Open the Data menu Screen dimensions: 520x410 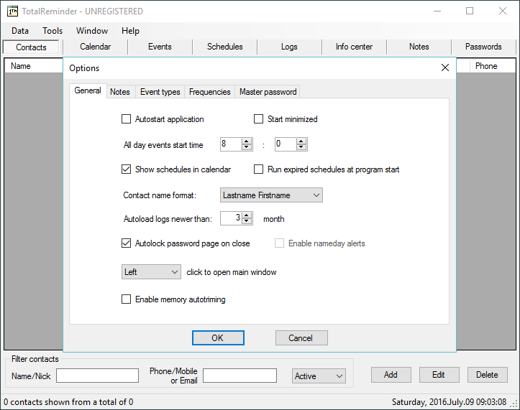(x=20, y=31)
